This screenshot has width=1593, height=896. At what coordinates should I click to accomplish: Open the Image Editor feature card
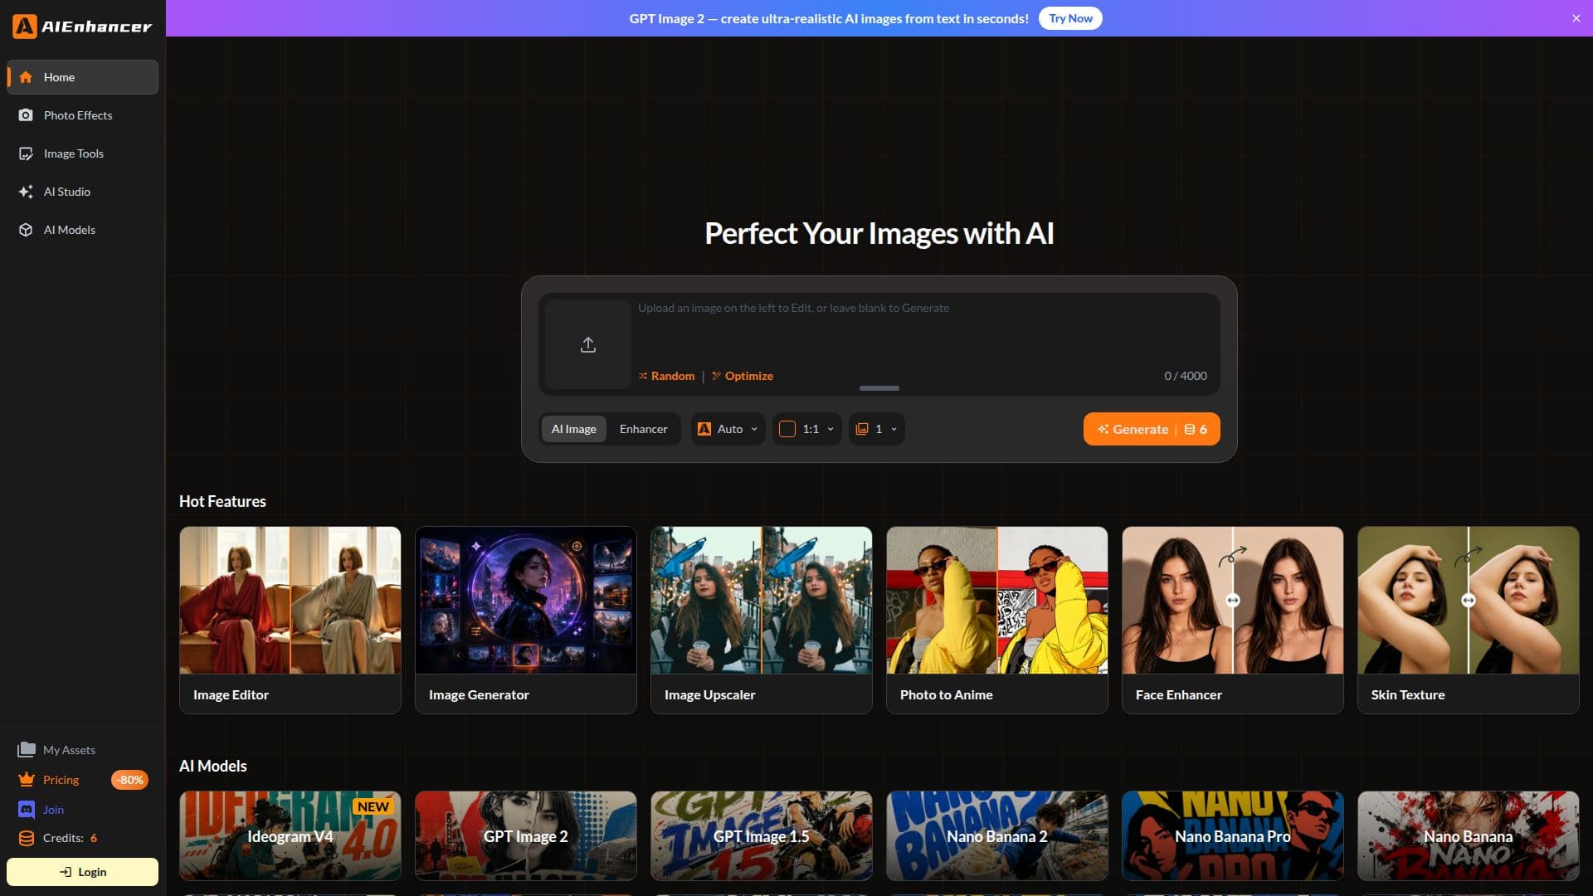pos(290,620)
